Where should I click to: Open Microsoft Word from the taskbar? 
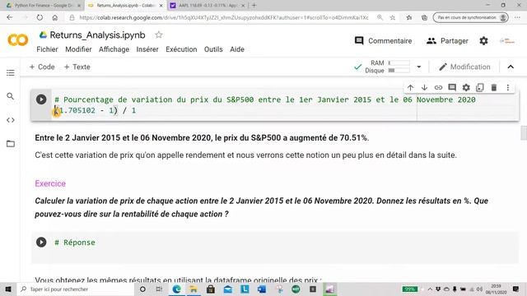[x=262, y=289]
